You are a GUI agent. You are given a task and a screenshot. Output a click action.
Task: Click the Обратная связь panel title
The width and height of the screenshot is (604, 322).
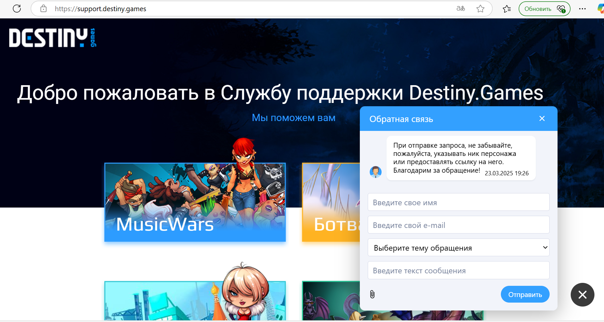[401, 119]
